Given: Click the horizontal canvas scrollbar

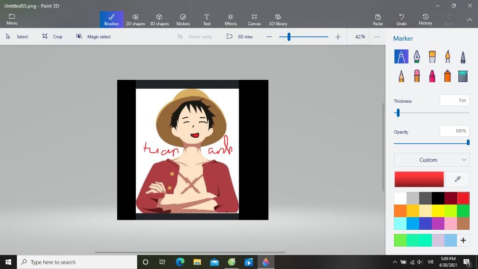Looking at the screenshot, I should coord(190,253).
